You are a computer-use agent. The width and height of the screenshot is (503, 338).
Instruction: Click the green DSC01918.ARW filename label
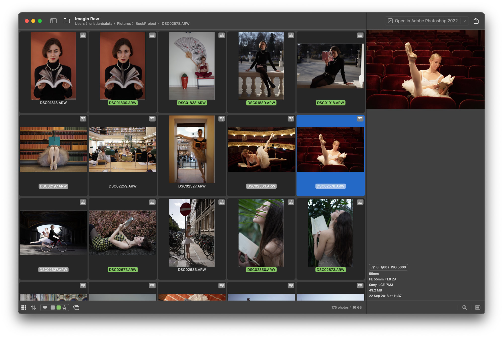pyautogui.click(x=330, y=103)
